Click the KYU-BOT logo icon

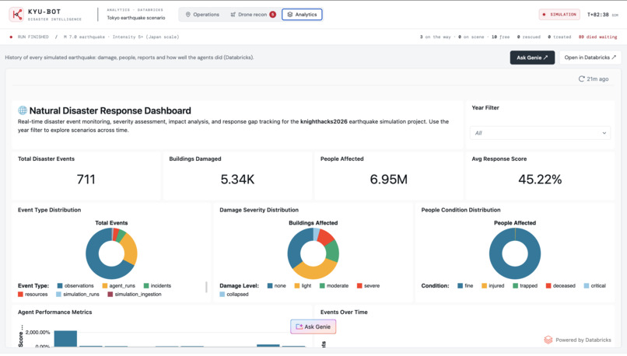(16, 15)
